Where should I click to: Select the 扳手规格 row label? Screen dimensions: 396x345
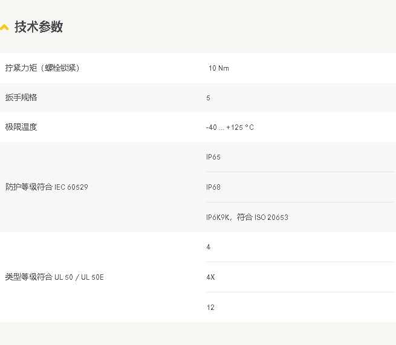(21, 97)
